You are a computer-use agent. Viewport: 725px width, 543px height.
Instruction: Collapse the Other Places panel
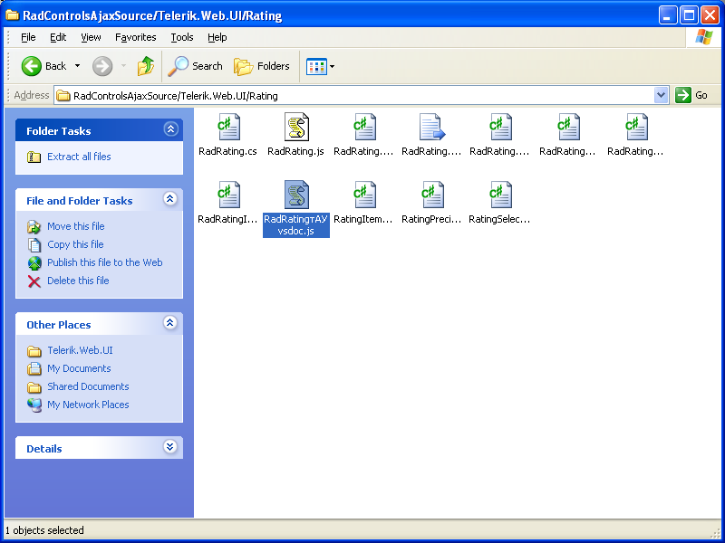[170, 323]
